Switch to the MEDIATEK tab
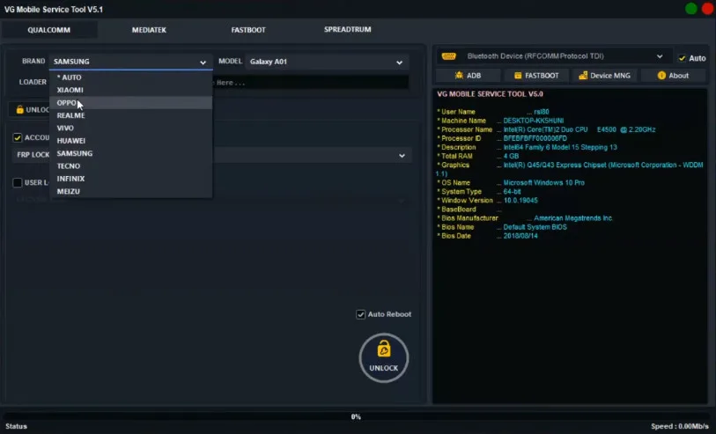This screenshot has width=716, height=434. [x=147, y=29]
